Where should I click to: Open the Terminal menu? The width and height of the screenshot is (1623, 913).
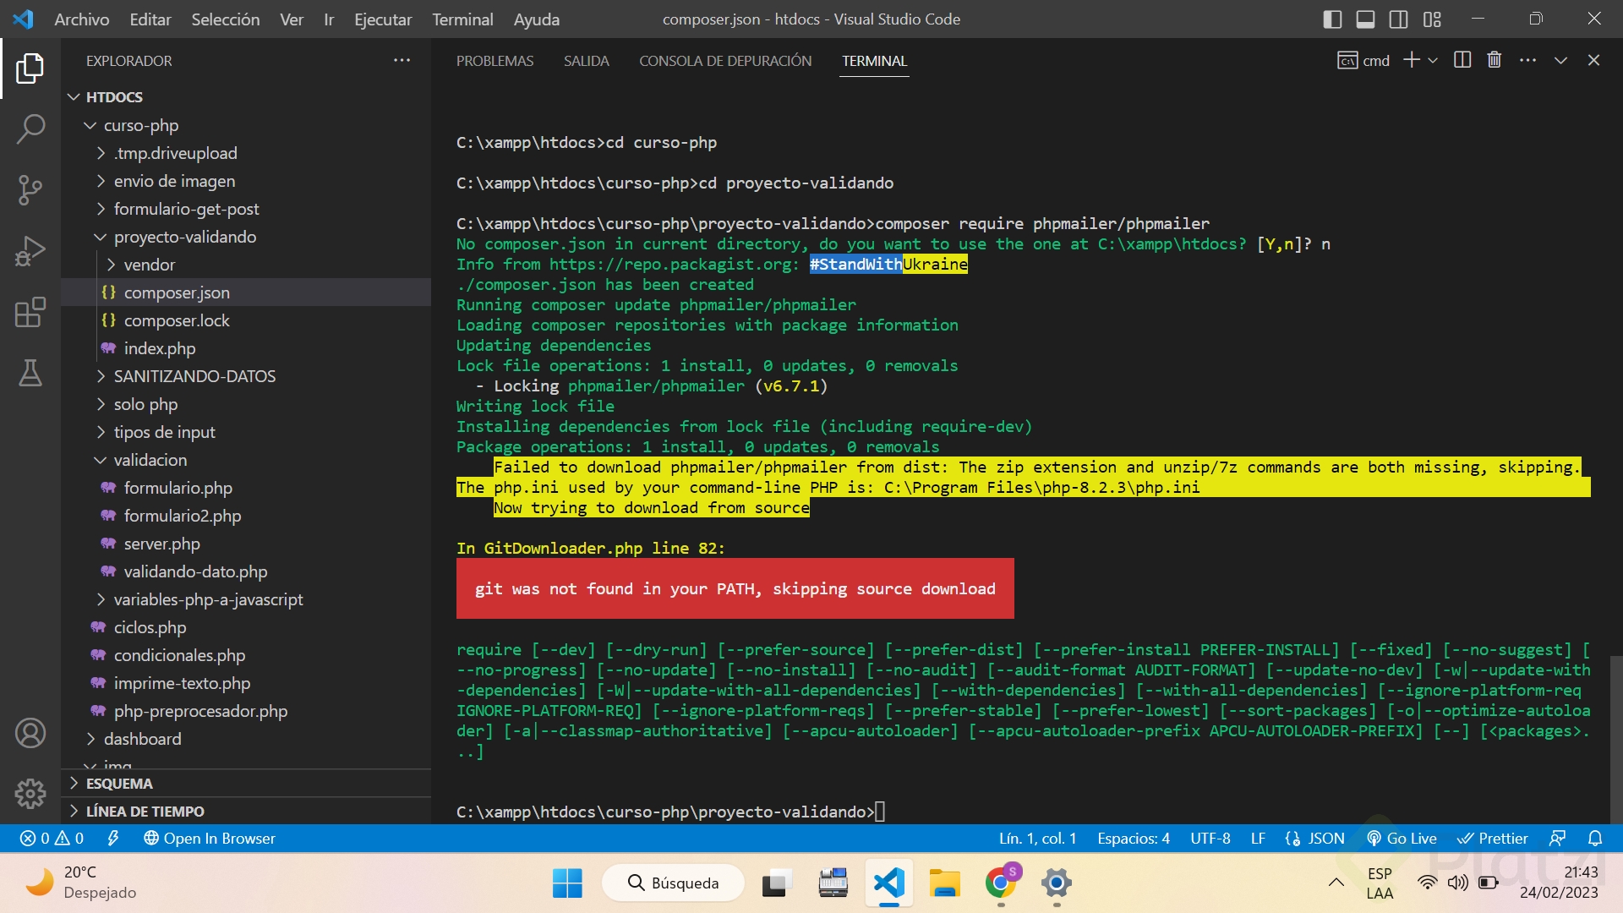click(x=462, y=19)
